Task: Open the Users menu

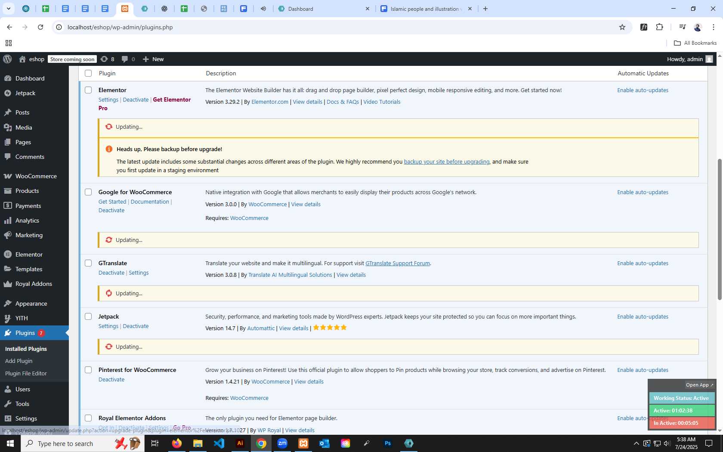Action: tap(23, 389)
